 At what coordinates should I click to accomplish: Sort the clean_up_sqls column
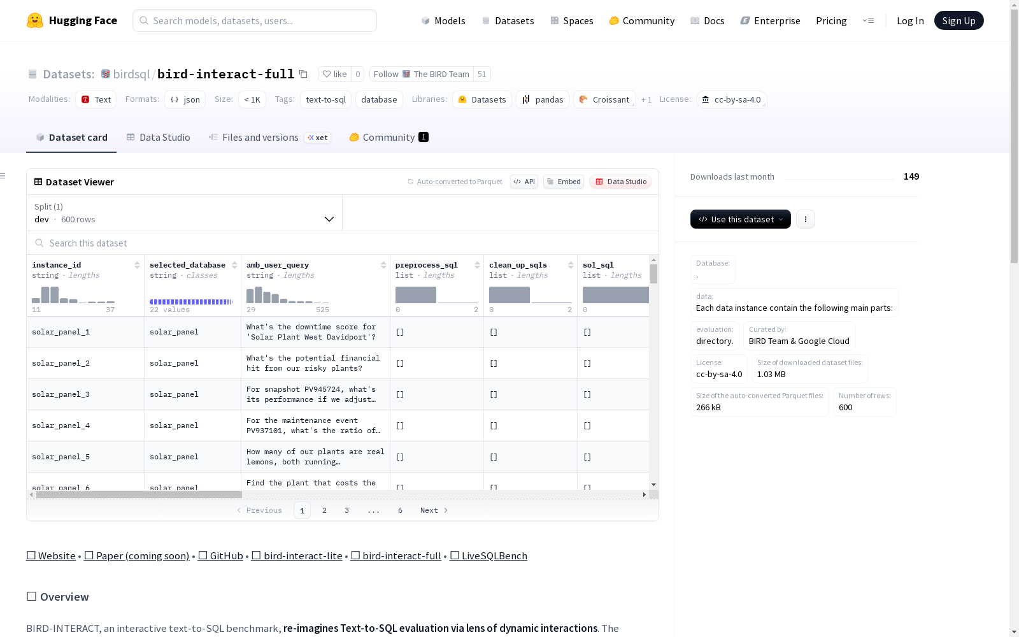pos(571,265)
